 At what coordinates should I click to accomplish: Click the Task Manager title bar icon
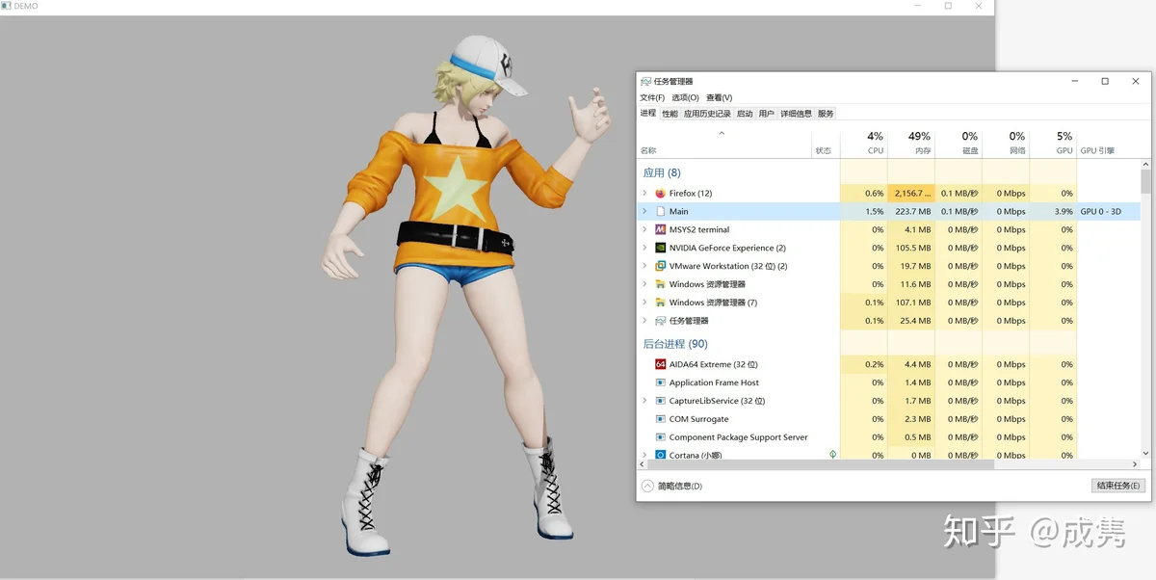point(645,82)
